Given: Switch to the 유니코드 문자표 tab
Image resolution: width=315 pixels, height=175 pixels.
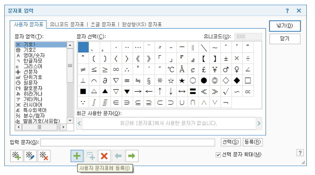Looking at the screenshot, I should [x=67, y=25].
